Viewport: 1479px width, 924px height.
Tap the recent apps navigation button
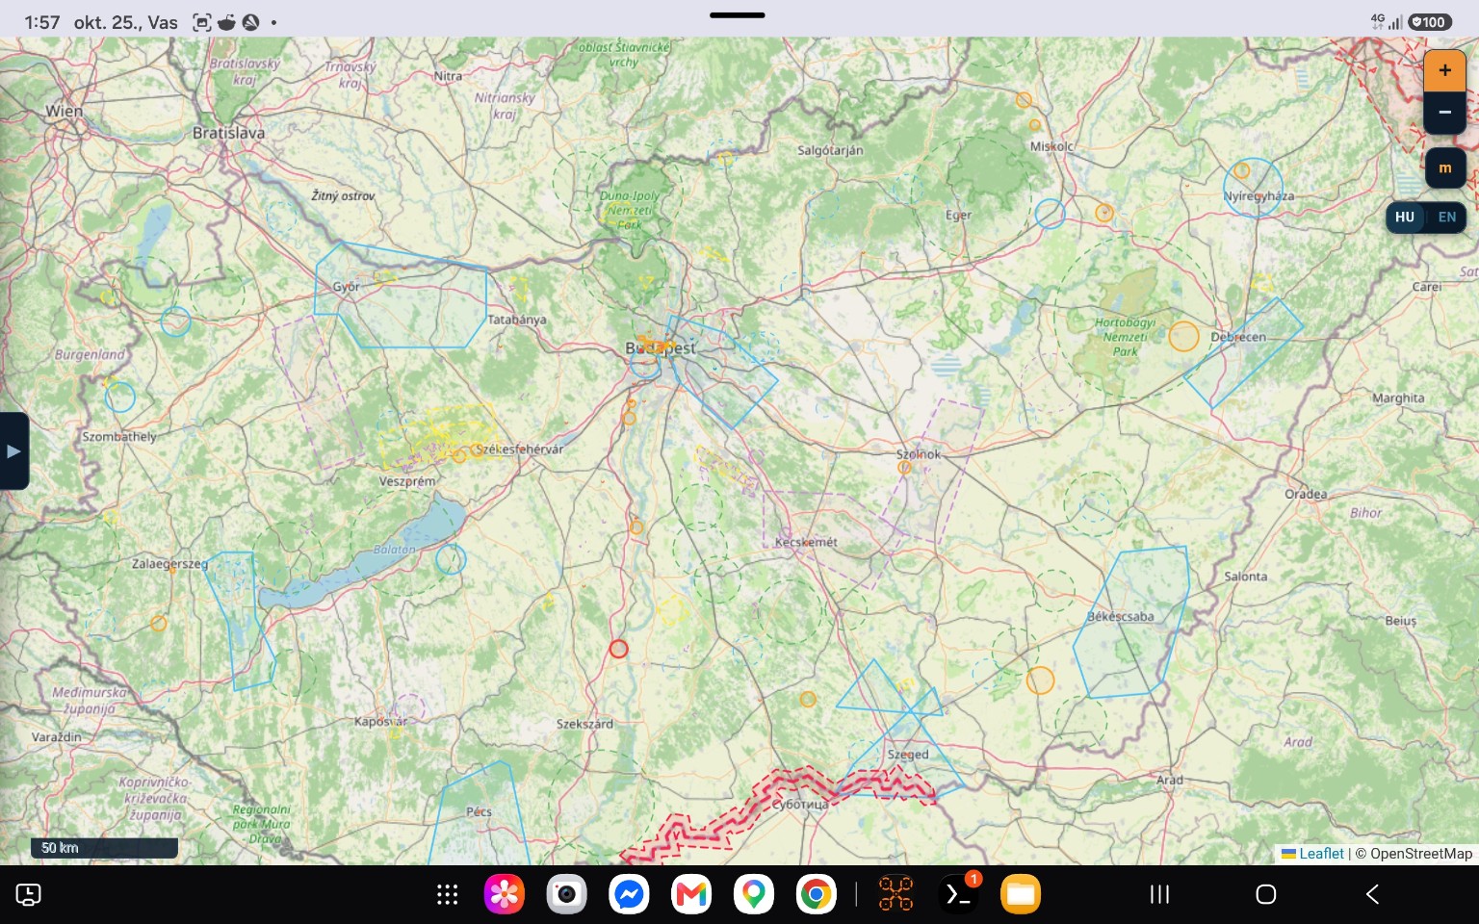tap(1159, 895)
